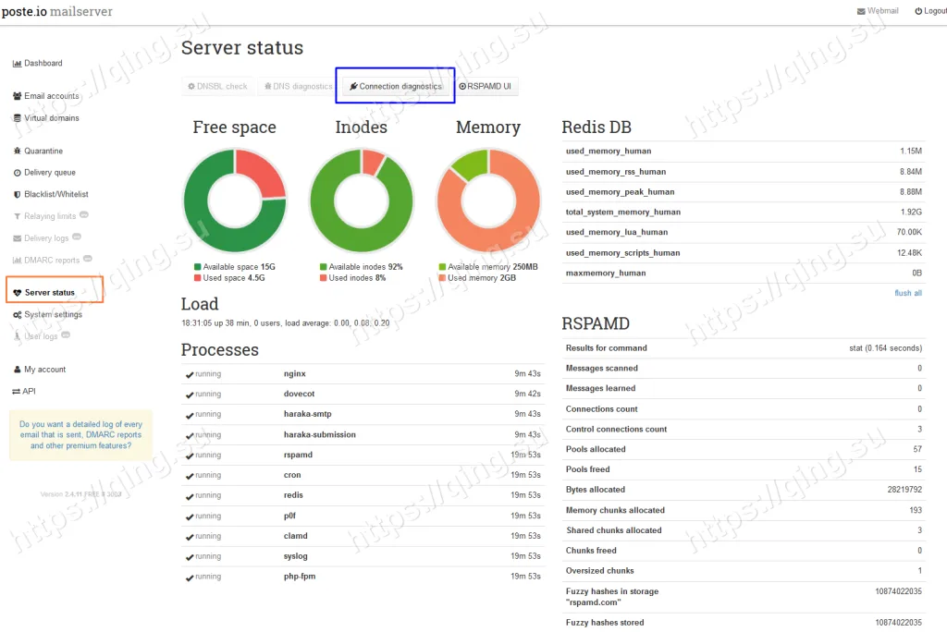
Task: Click the clamd process name
Action: 295,536
